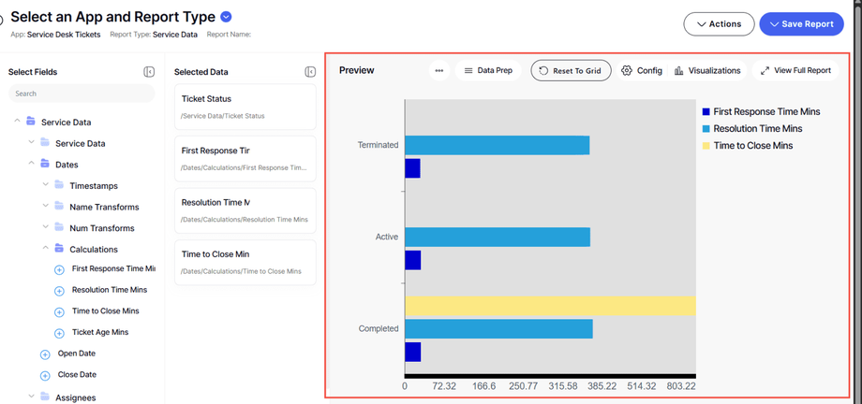
Task: Expand the Timestamps folder
Action: [x=46, y=185]
